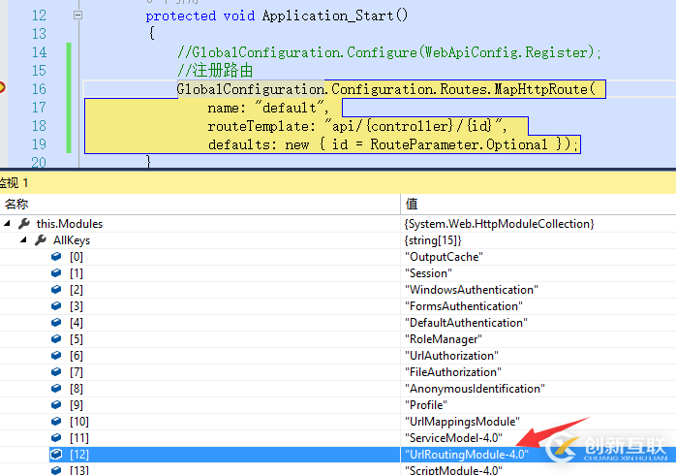Select the "ScriptModule-4.0" value

[x=453, y=470]
